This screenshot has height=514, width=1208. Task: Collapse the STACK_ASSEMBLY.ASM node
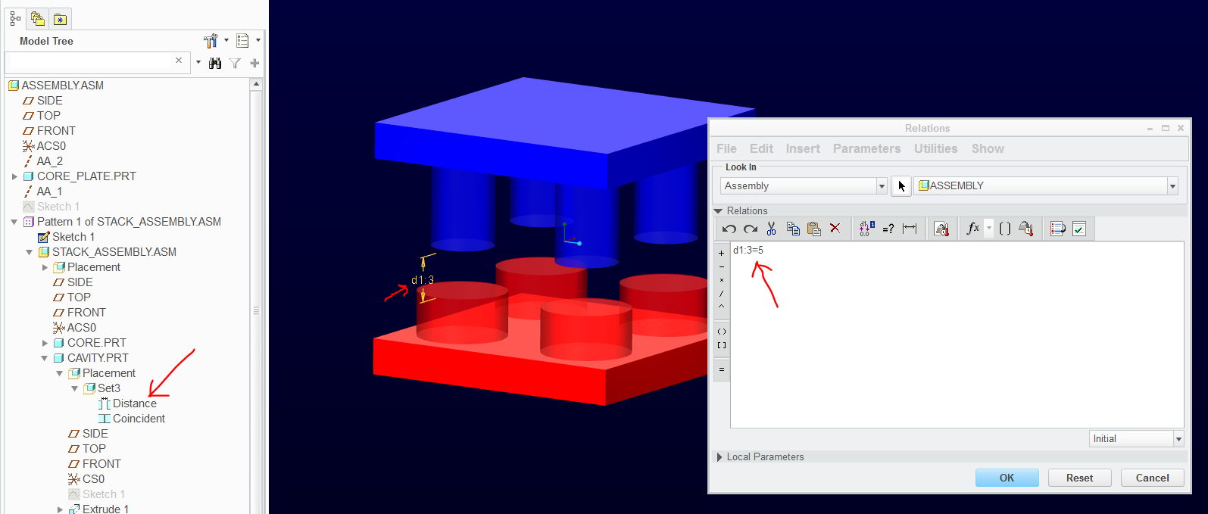coord(30,252)
